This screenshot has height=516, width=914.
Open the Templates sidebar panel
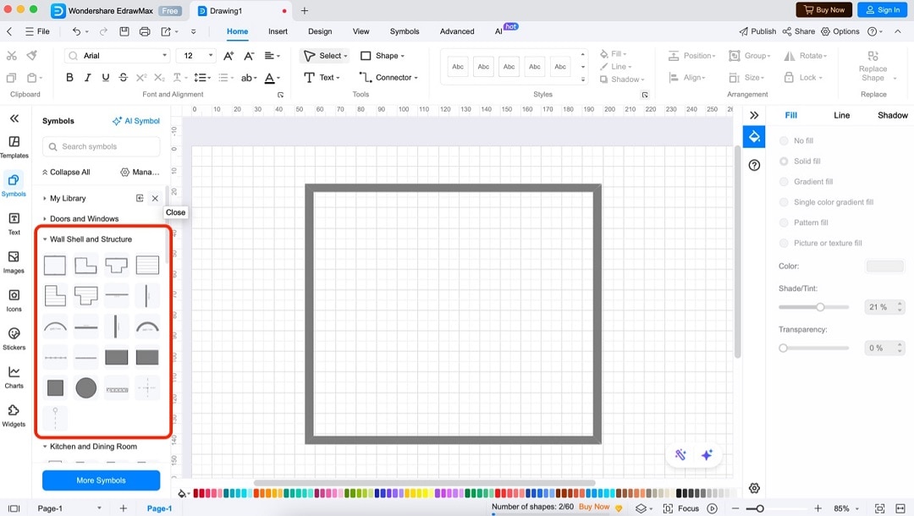tap(14, 146)
